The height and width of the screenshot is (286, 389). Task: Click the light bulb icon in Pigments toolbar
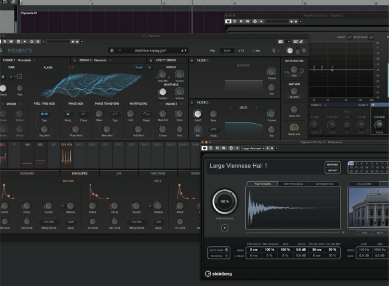273,51
